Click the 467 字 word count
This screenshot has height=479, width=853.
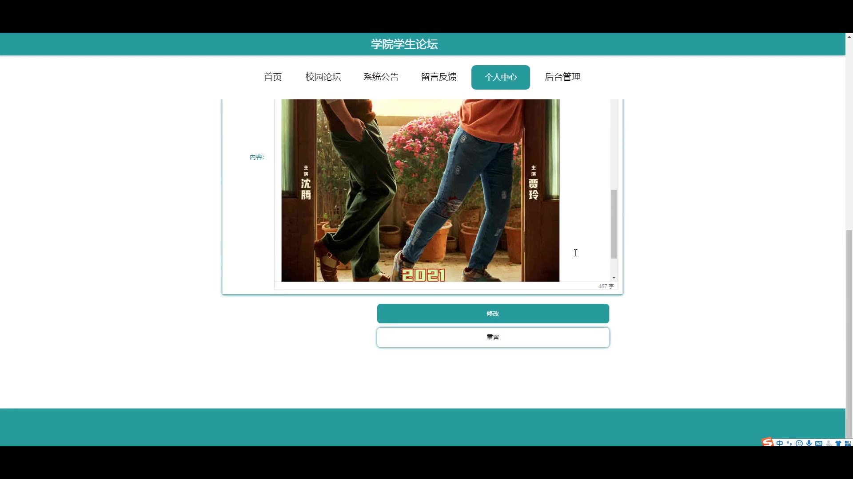click(606, 287)
